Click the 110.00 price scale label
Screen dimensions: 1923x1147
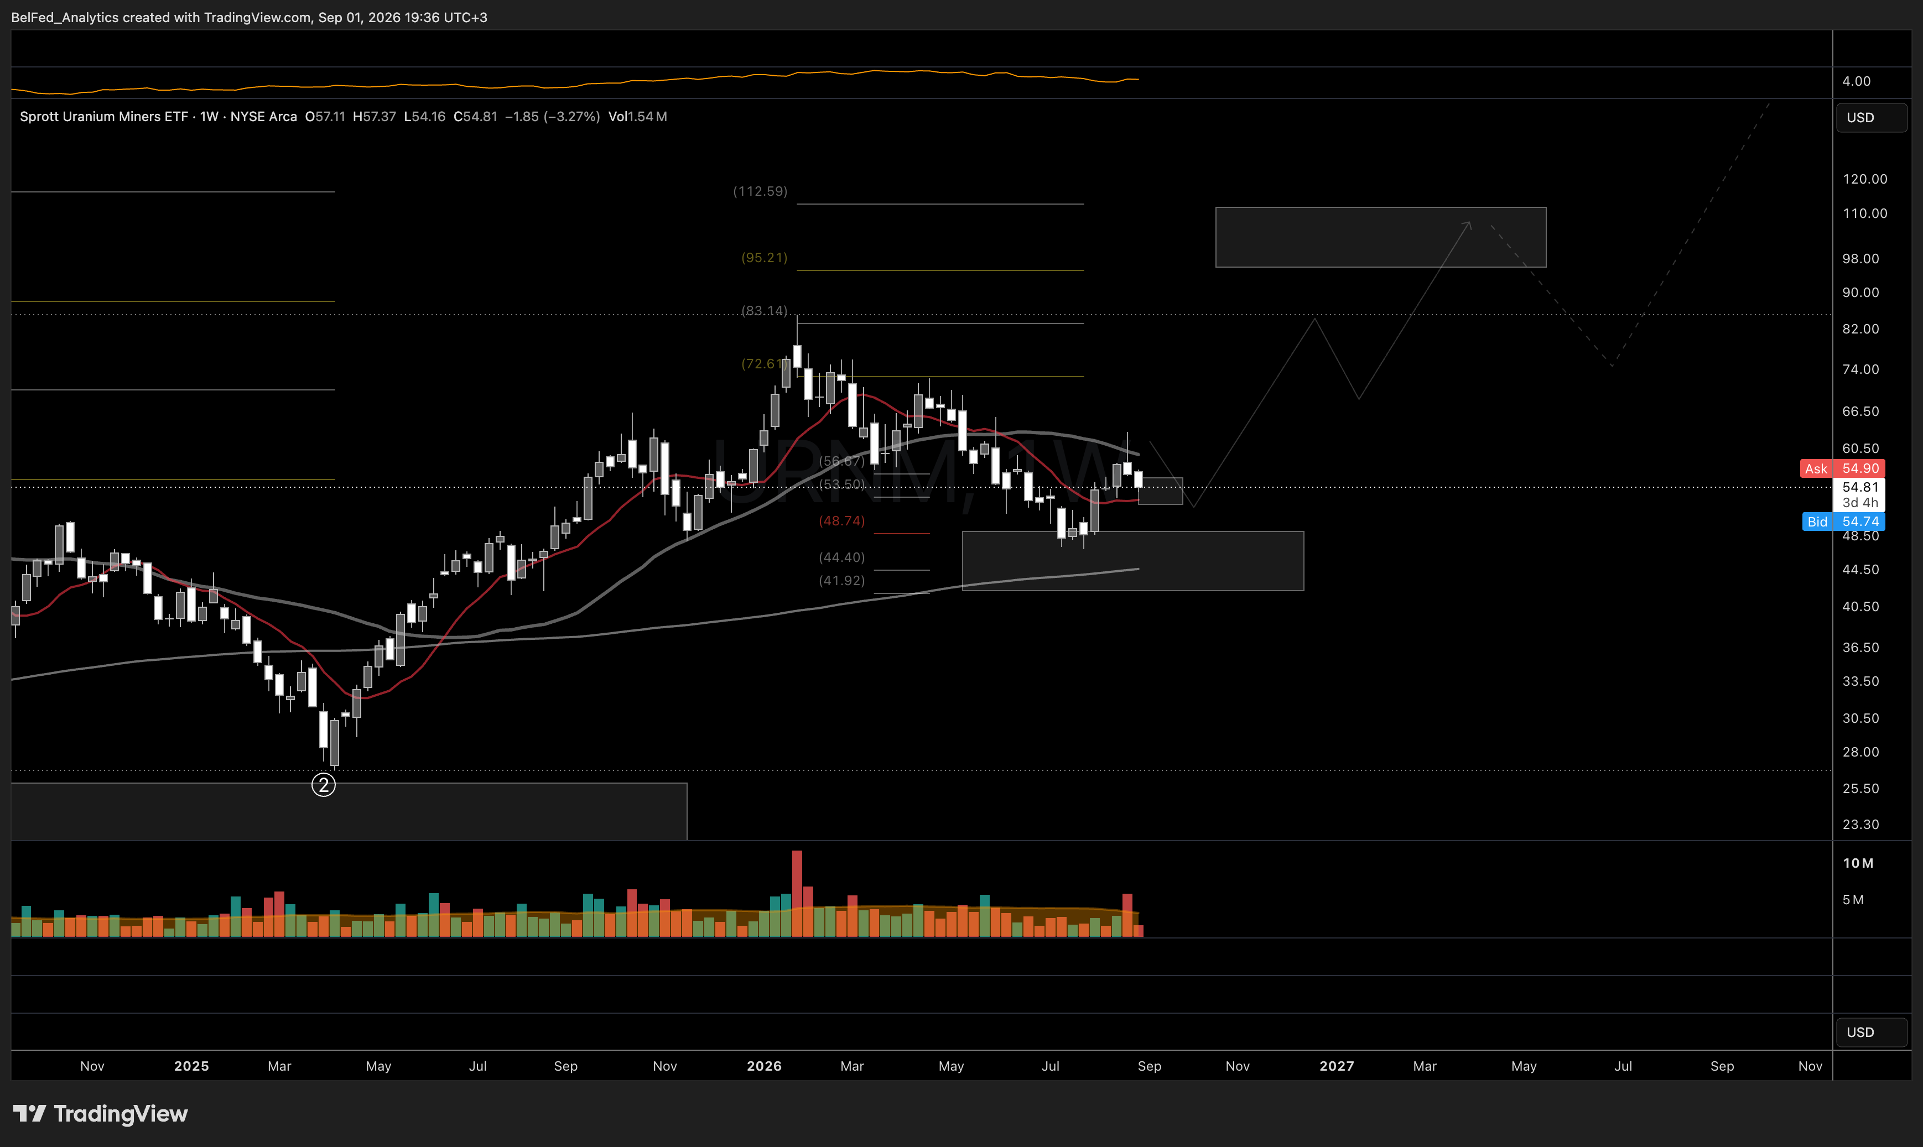1865,213
